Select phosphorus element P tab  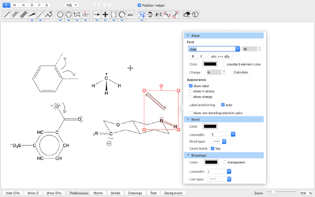pos(39,5)
